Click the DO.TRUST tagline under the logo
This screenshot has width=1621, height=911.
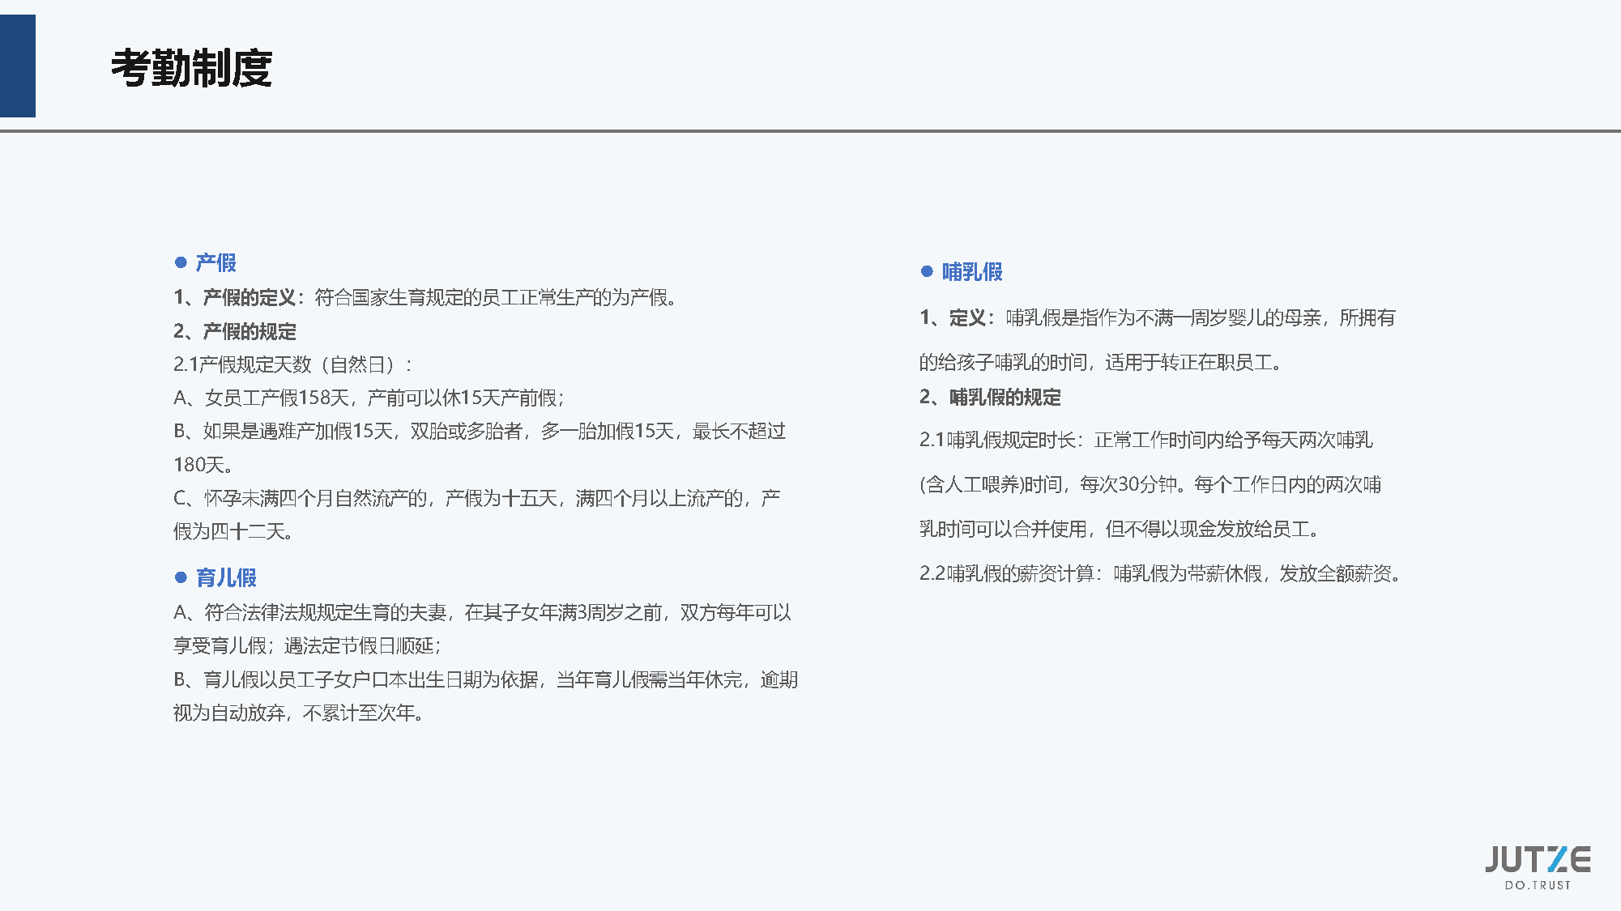click(1537, 885)
